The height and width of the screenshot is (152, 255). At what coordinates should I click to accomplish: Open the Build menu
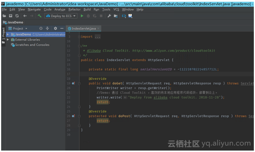pyautogui.click(x=87, y=9)
